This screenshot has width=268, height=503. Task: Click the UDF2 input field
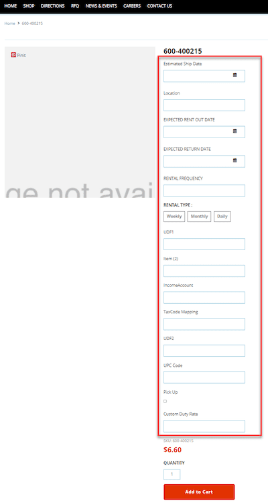click(x=204, y=351)
